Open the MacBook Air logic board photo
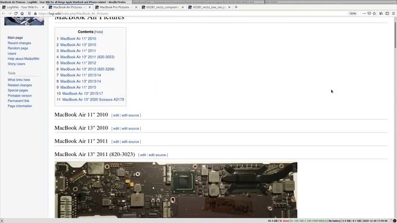 176,190
